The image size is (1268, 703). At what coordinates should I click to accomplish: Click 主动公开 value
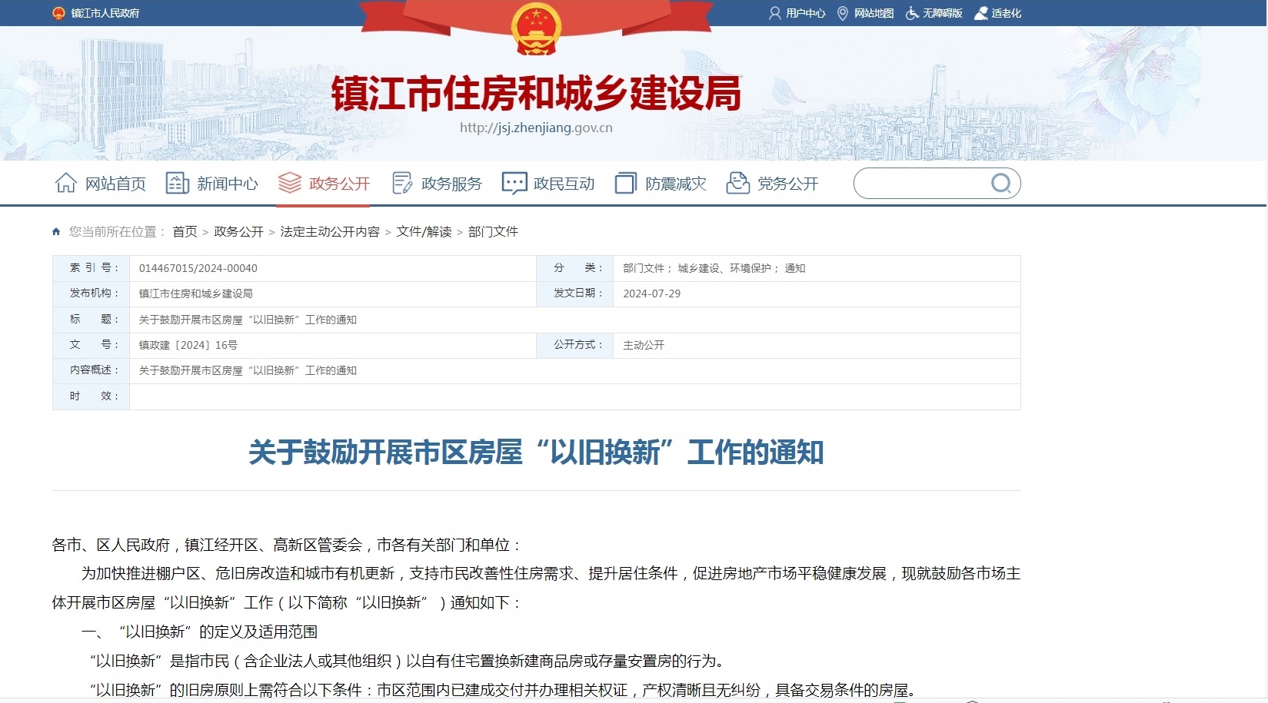point(644,345)
